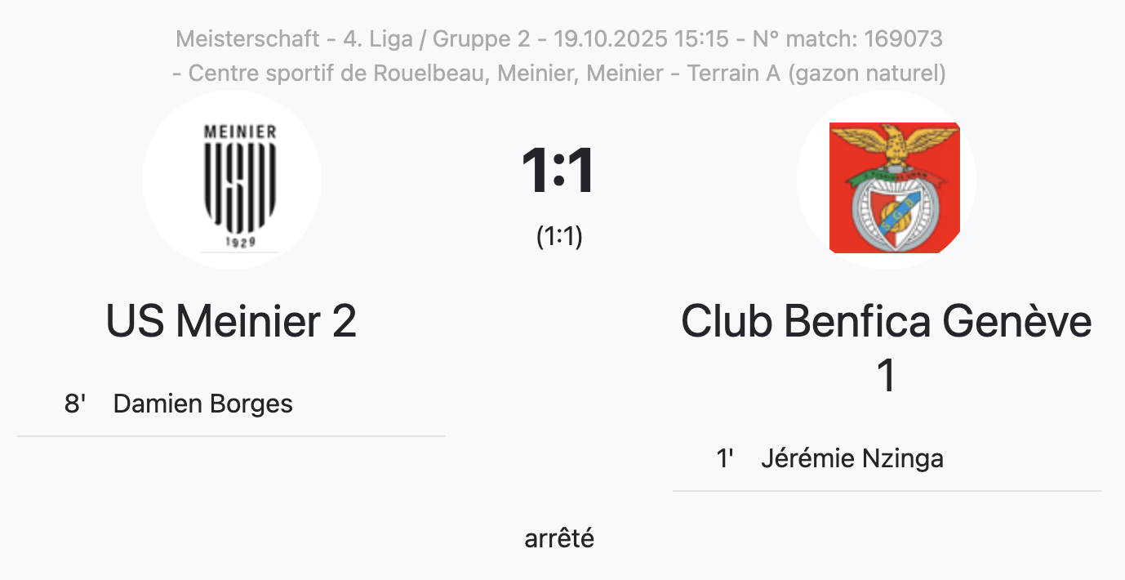The width and height of the screenshot is (1125, 580).
Task: Open the US Meinier 2 team page
Action: [x=231, y=321]
